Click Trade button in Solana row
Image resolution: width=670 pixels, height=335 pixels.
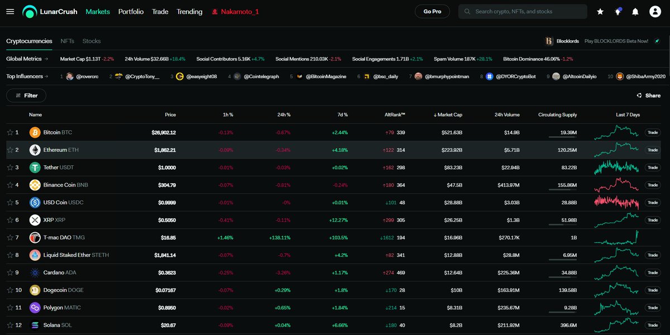click(x=652, y=325)
